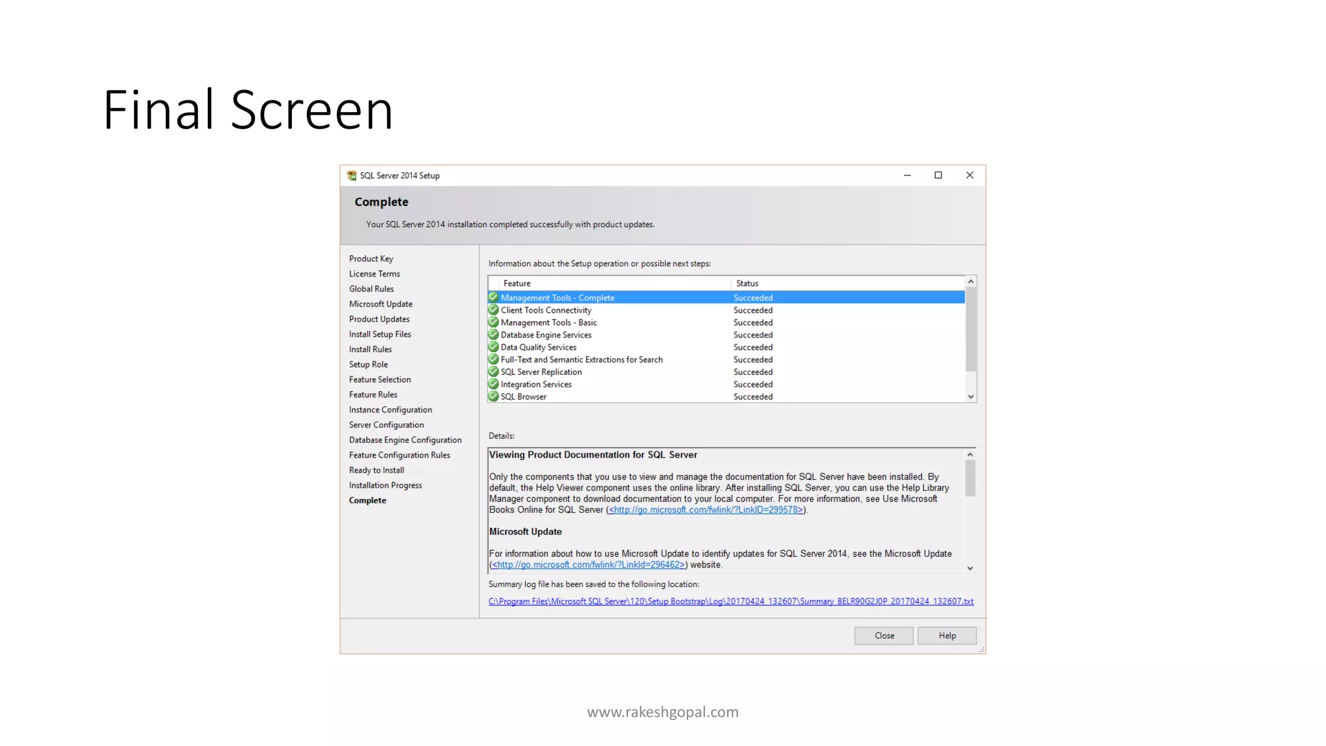Open the summary log file path link
The width and height of the screenshot is (1326, 746).
[731, 602]
